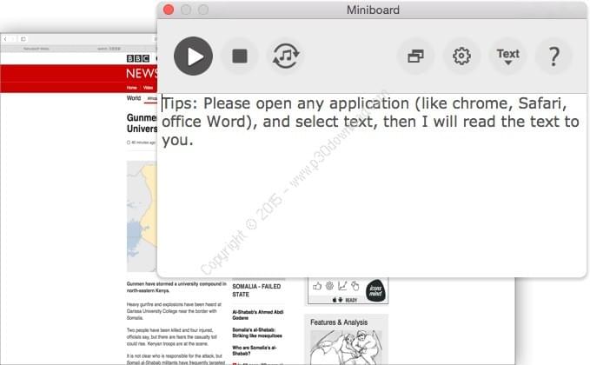Click the browser back arrow in Safari

click(x=5, y=39)
